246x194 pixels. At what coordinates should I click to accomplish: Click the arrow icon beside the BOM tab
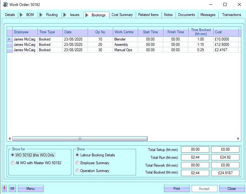click(x=21, y=15)
